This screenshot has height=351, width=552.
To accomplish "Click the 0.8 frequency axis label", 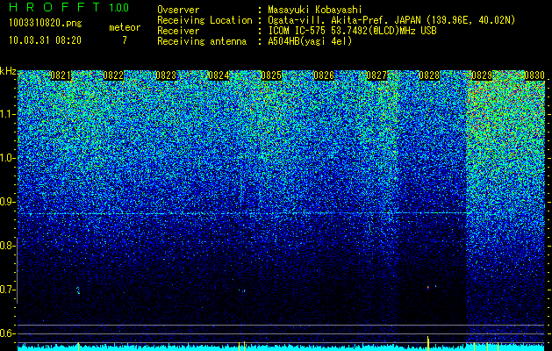I will click(x=7, y=246).
